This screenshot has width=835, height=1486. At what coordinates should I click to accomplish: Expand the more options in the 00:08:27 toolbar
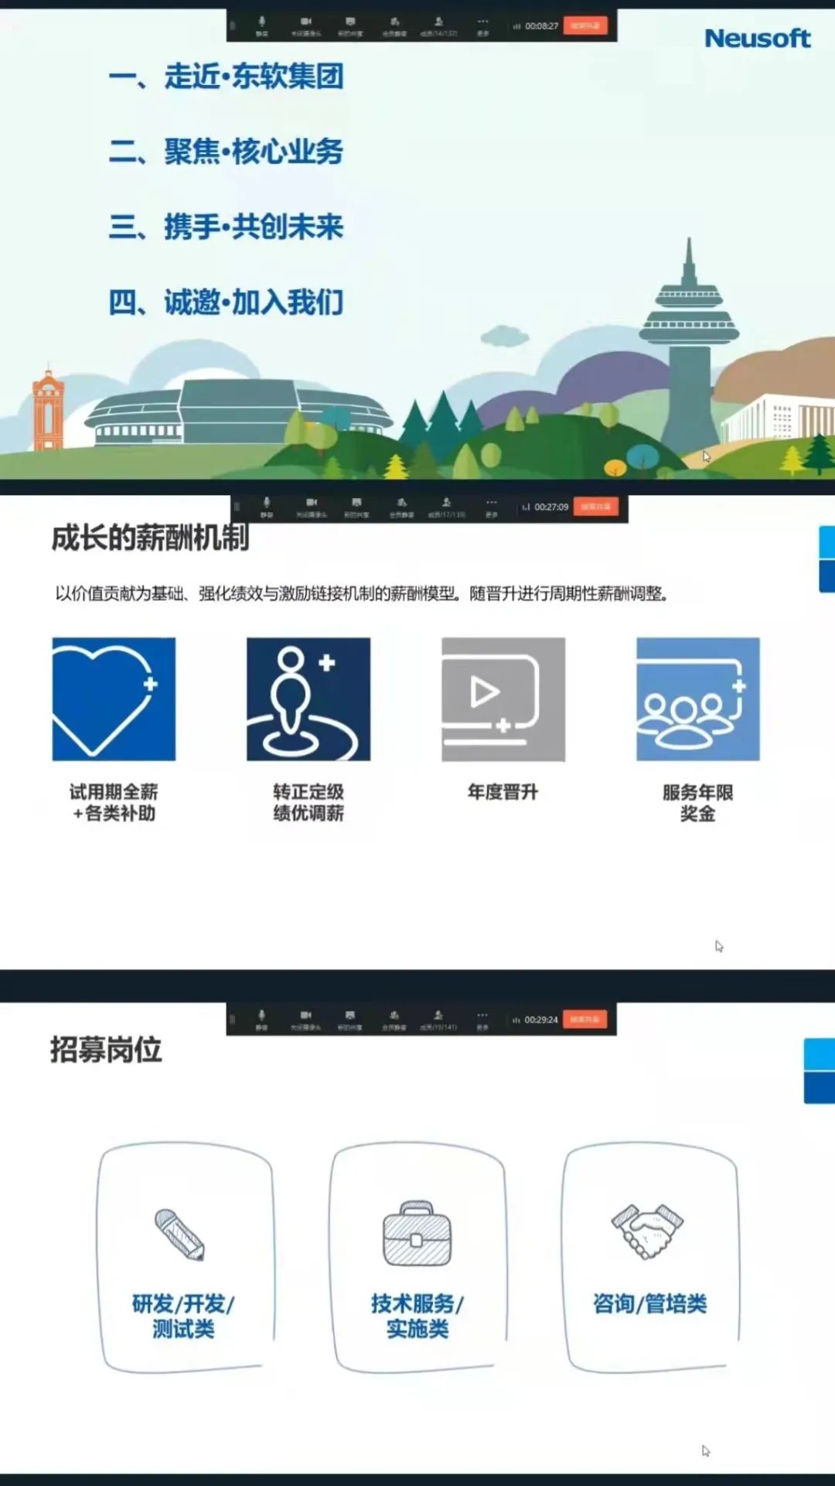point(482,25)
